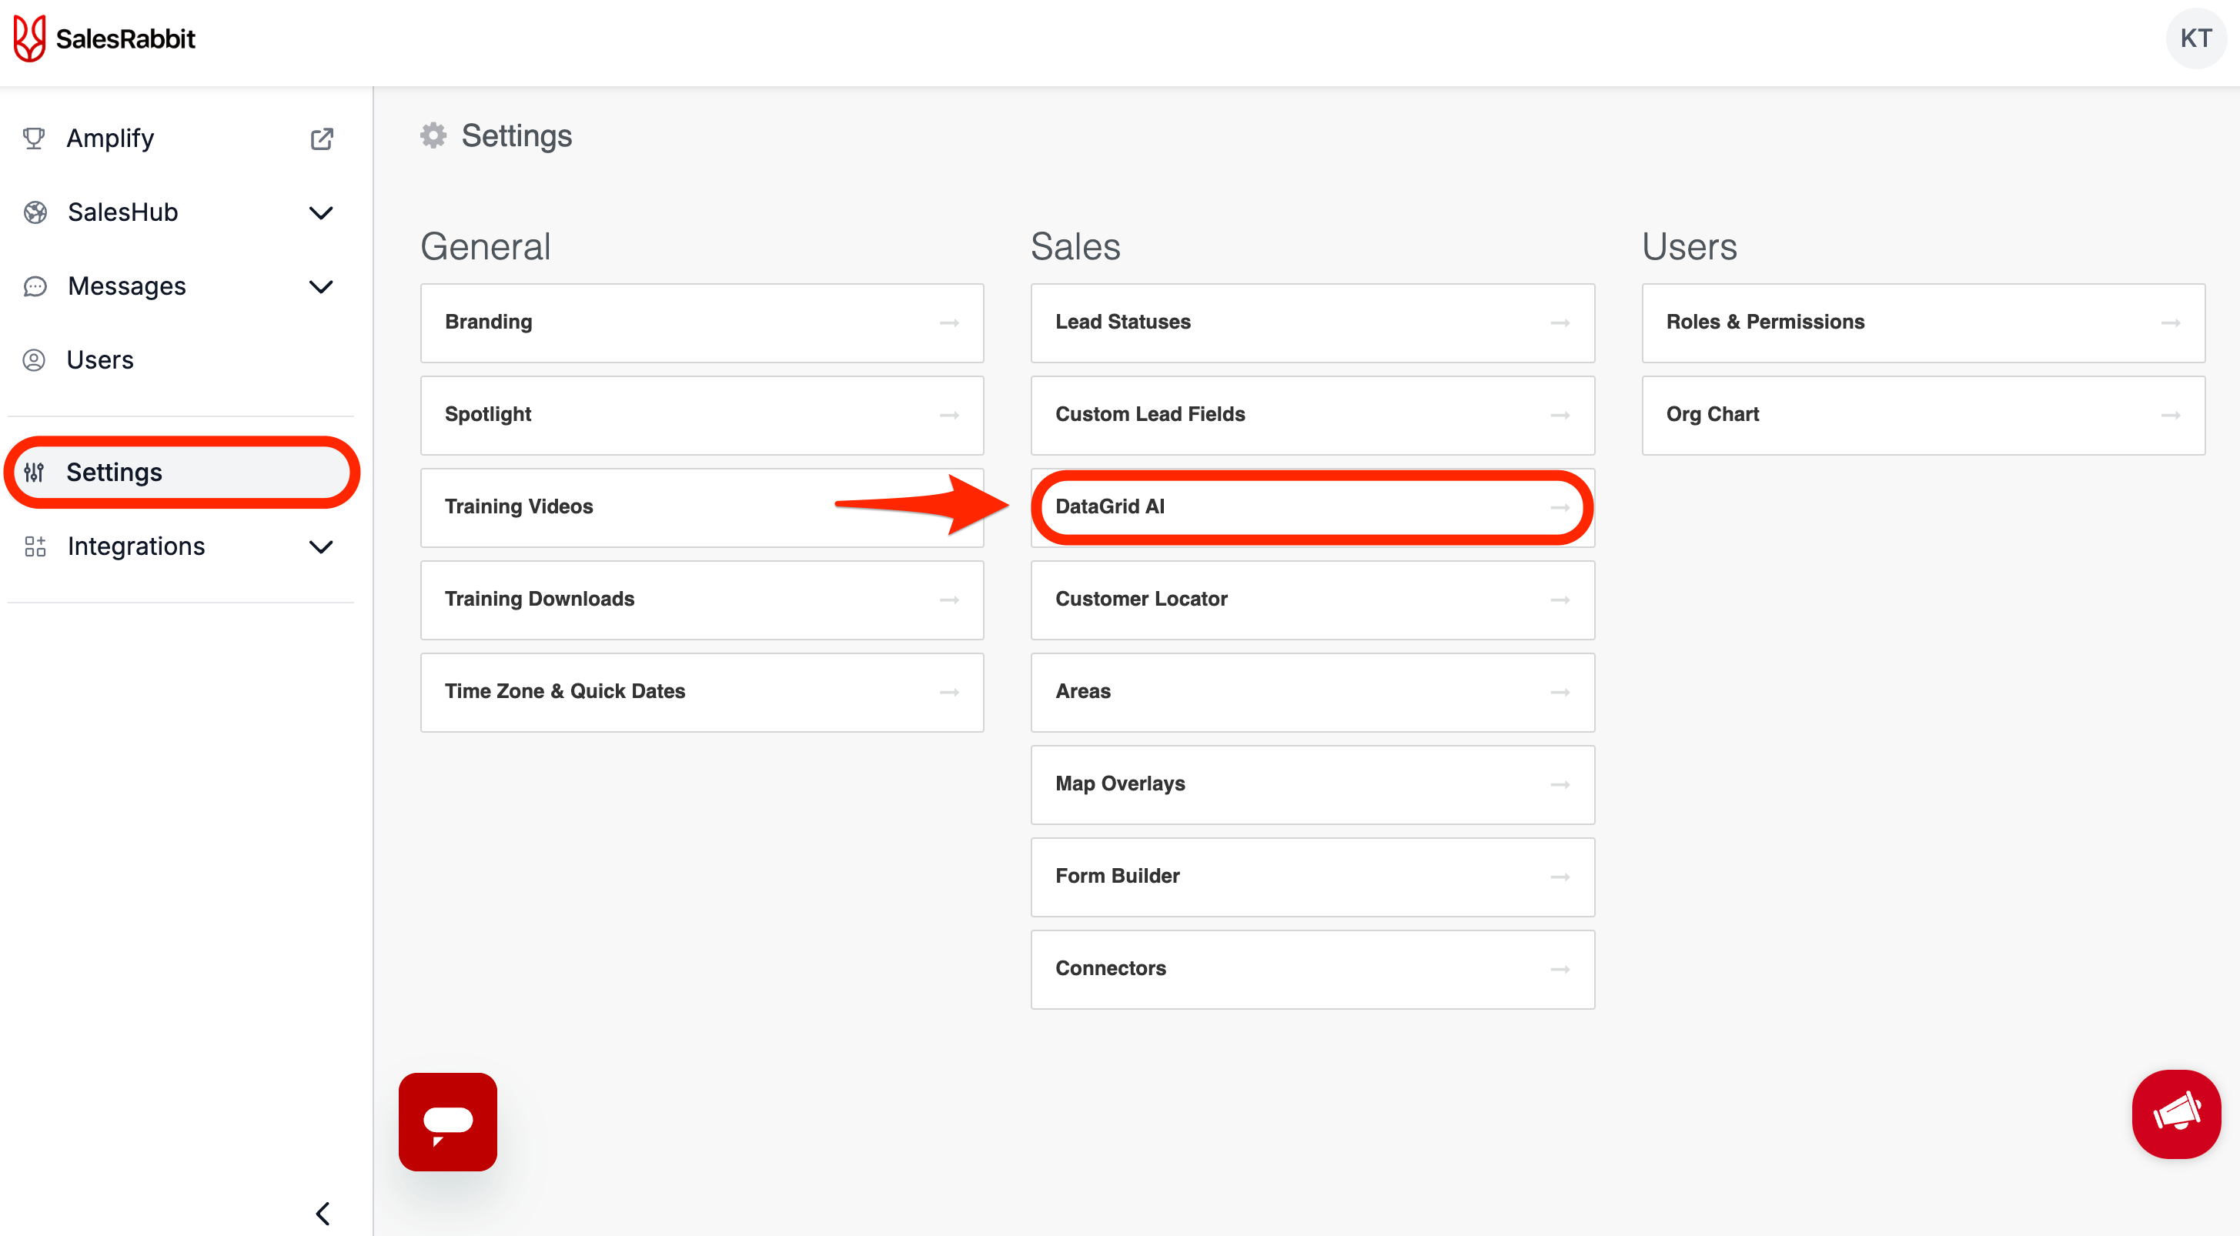Open Custom Lead Fields settings

coord(1312,415)
